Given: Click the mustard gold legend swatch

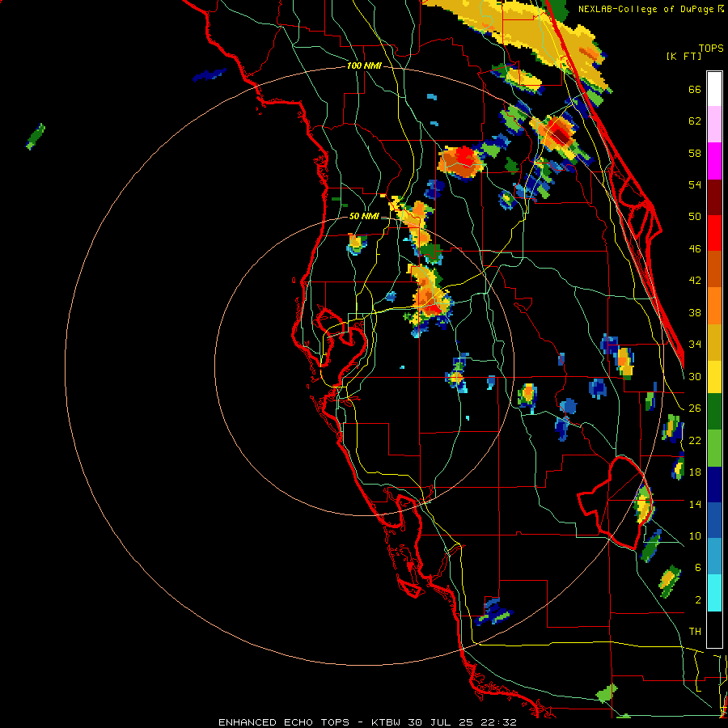Looking at the screenshot, I should point(714,341).
